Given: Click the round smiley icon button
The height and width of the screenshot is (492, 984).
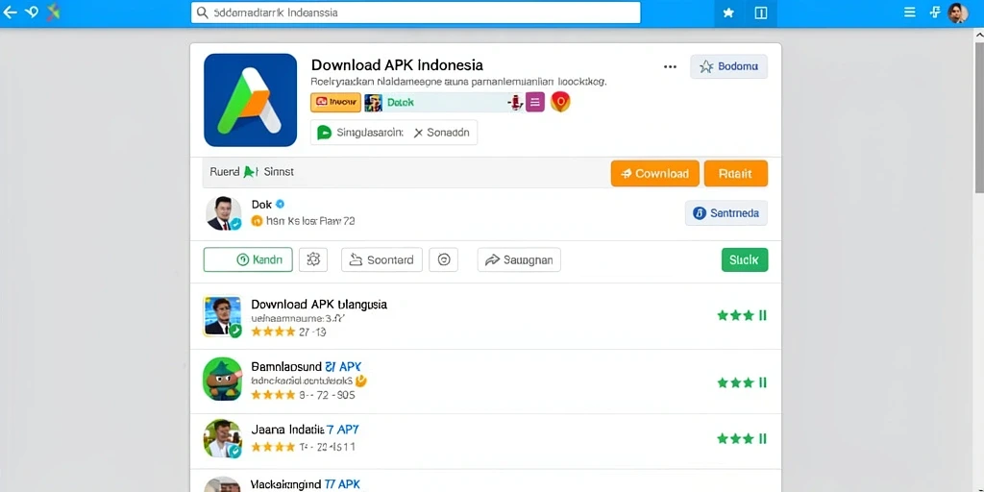Looking at the screenshot, I should tap(444, 259).
